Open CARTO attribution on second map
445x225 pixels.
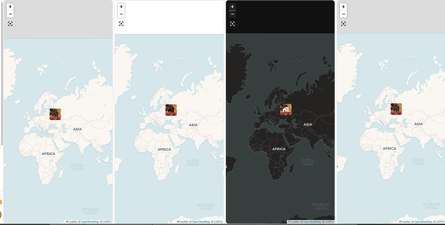[218, 222]
